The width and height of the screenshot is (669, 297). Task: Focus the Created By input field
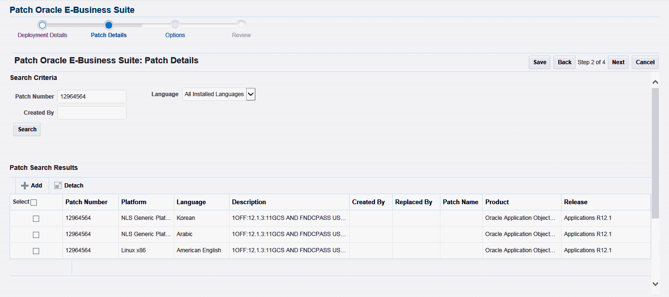92,113
